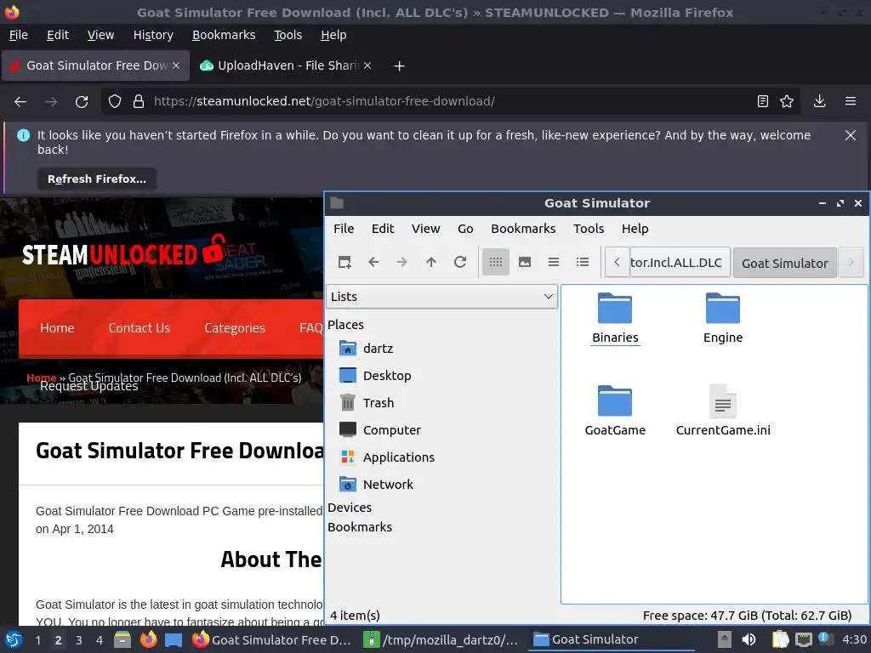This screenshot has width=871, height=653.
Task: Go back in the file manager
Action: 374,262
